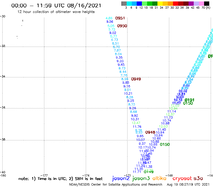Screen dimensions: 213x187
Task: Click the wave height value '11.38'
Action: [148, 167]
